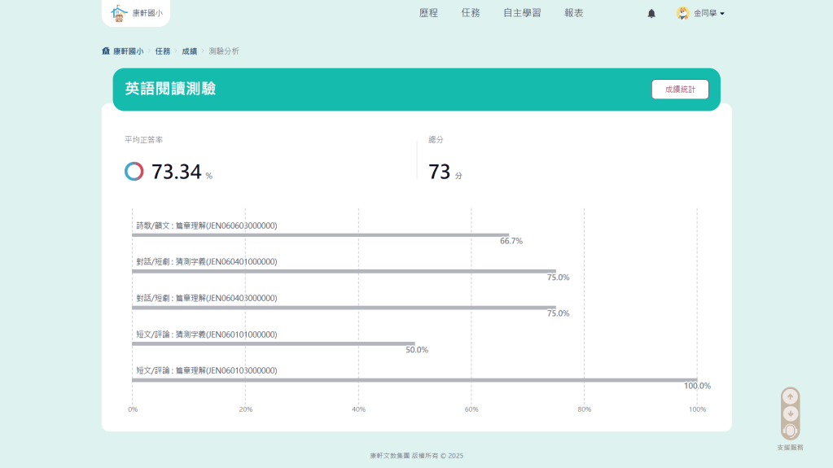Click the 康軒國小 school logo icon
Viewport: 833px width, 468px height.
pyautogui.click(x=120, y=13)
